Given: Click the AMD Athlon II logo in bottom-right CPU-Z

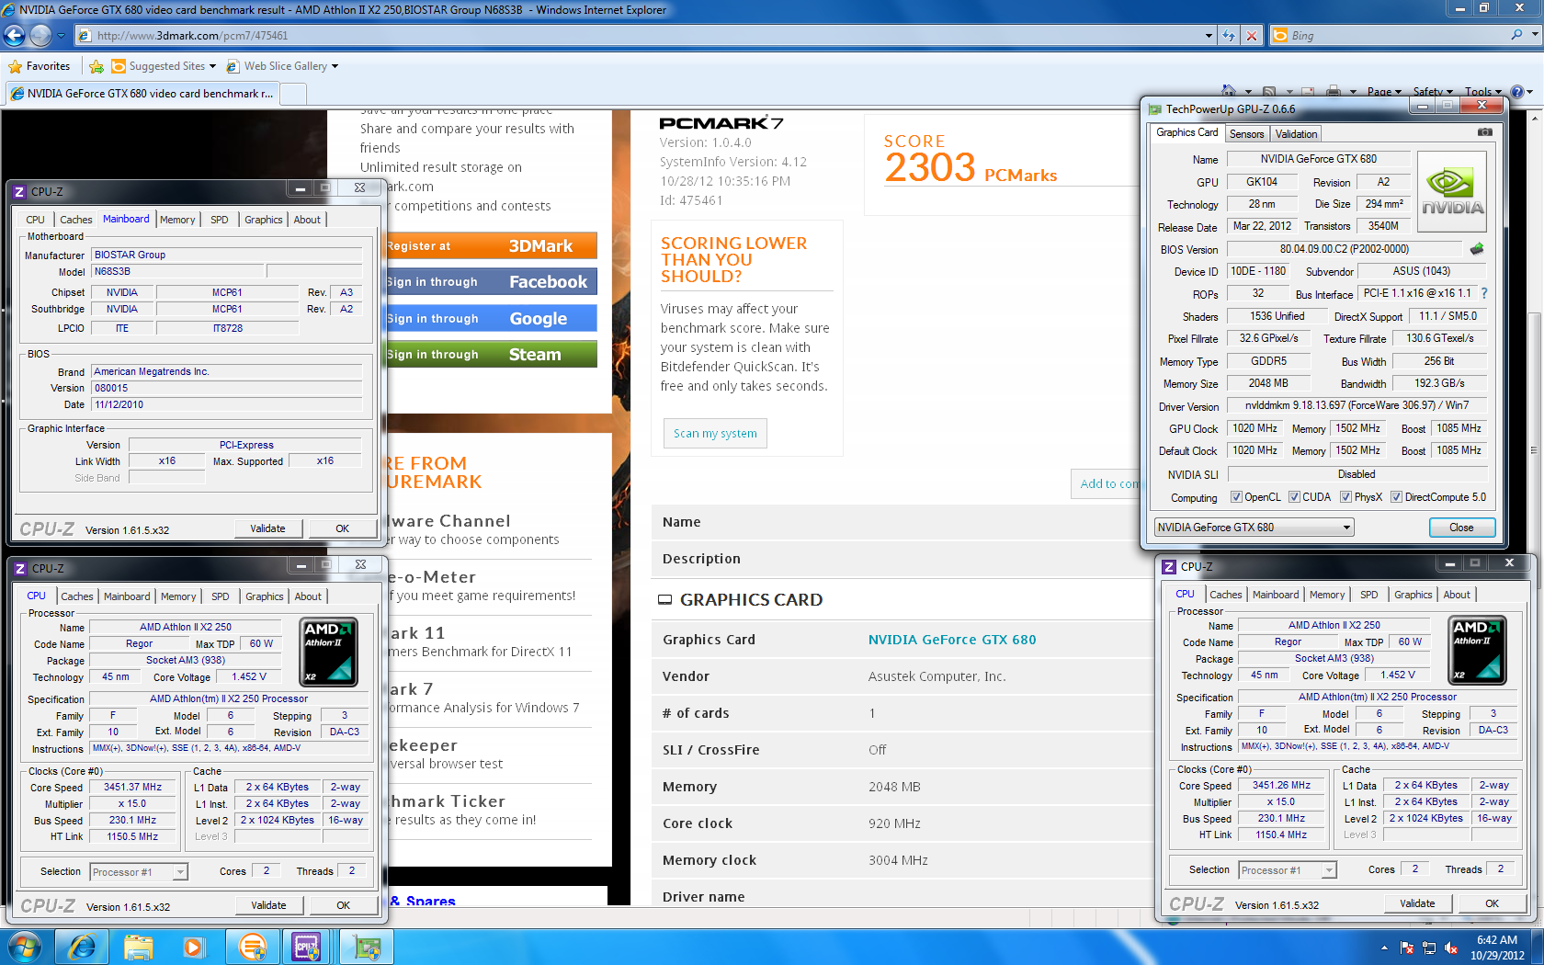Looking at the screenshot, I should point(1478,651).
